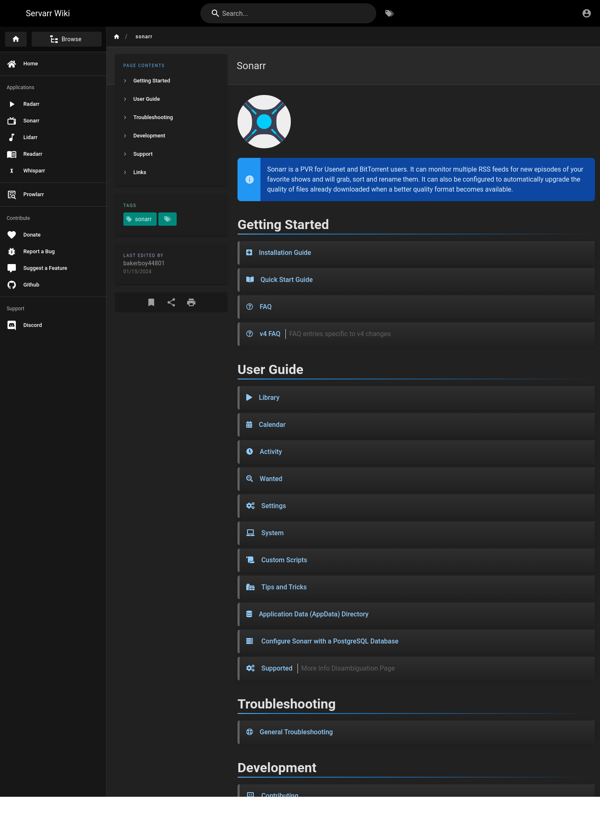Click the Servarr Wiki title
Viewport: 600px width, 833px height.
[48, 13]
